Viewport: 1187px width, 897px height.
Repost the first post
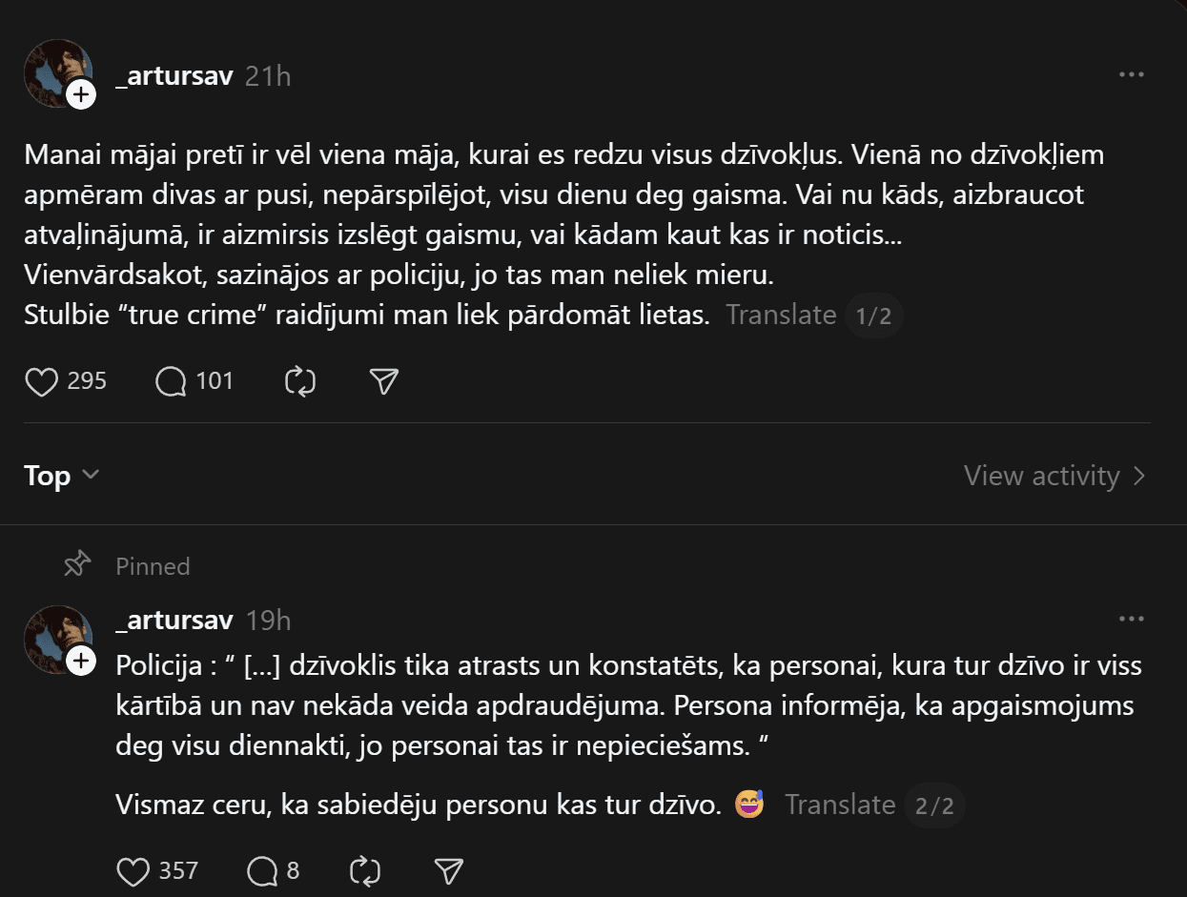pyautogui.click(x=300, y=382)
